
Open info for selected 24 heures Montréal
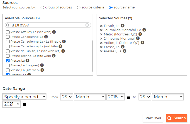point(138,38)
